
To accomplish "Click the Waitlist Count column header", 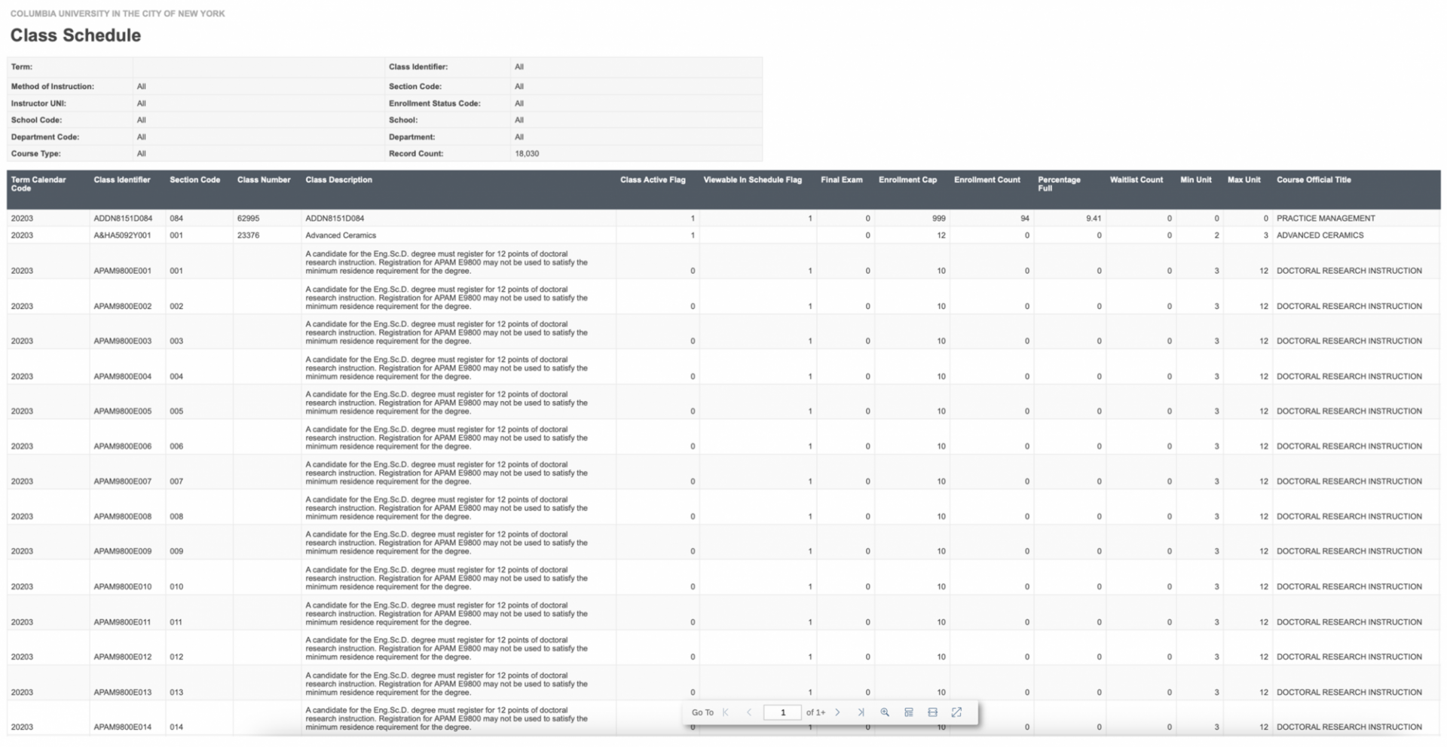I will pyautogui.click(x=1136, y=180).
